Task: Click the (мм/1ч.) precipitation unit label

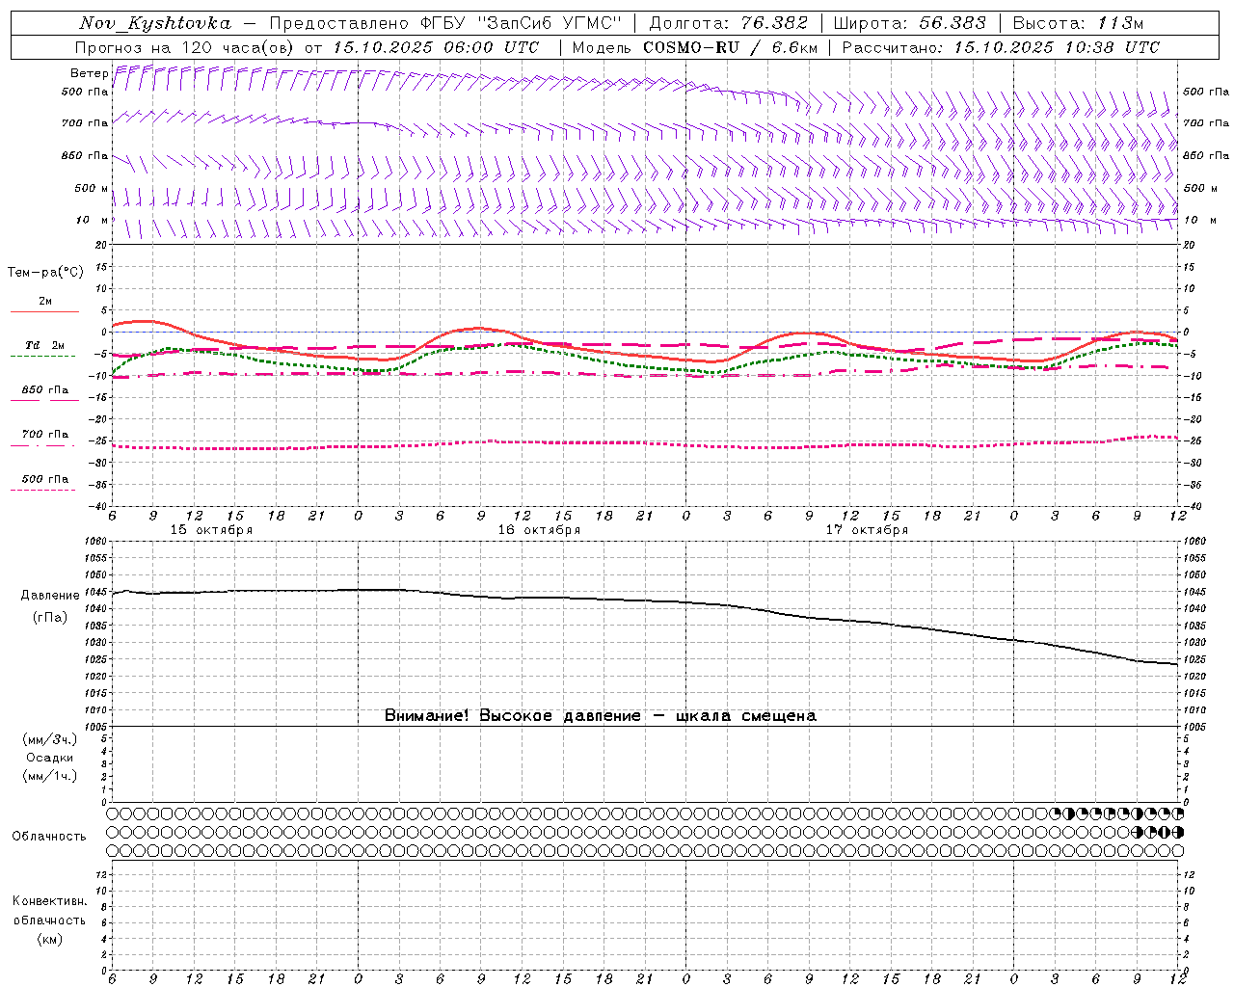Action: (x=50, y=776)
